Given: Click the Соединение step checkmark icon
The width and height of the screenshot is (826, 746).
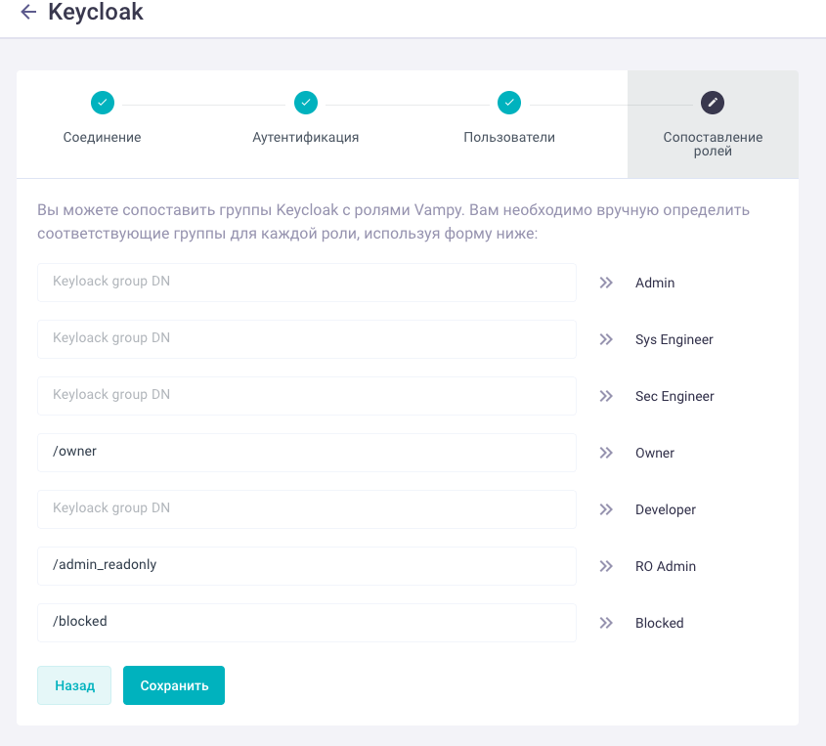Looking at the screenshot, I should [x=103, y=102].
